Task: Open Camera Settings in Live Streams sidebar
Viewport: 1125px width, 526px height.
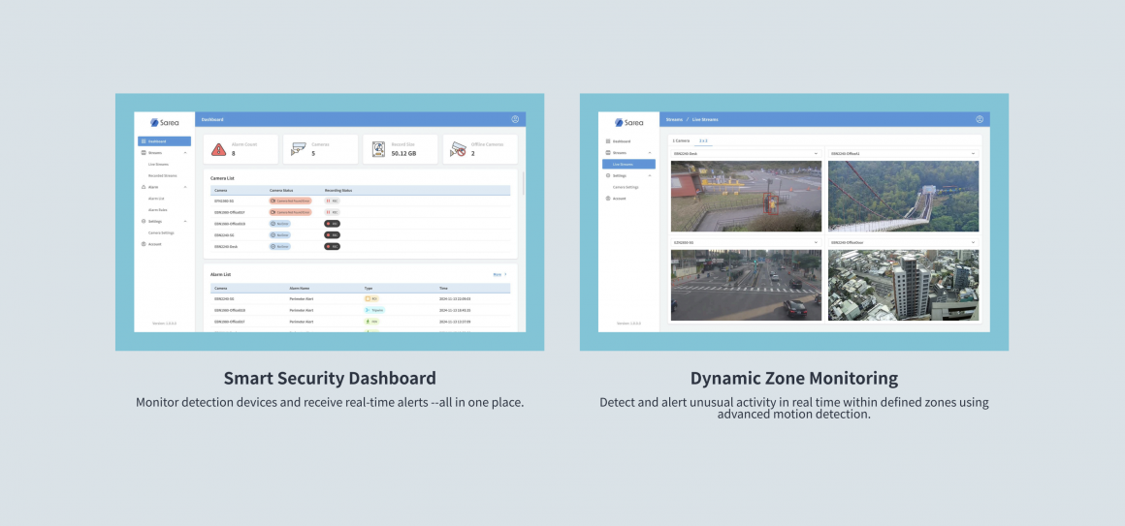Action: (626, 187)
